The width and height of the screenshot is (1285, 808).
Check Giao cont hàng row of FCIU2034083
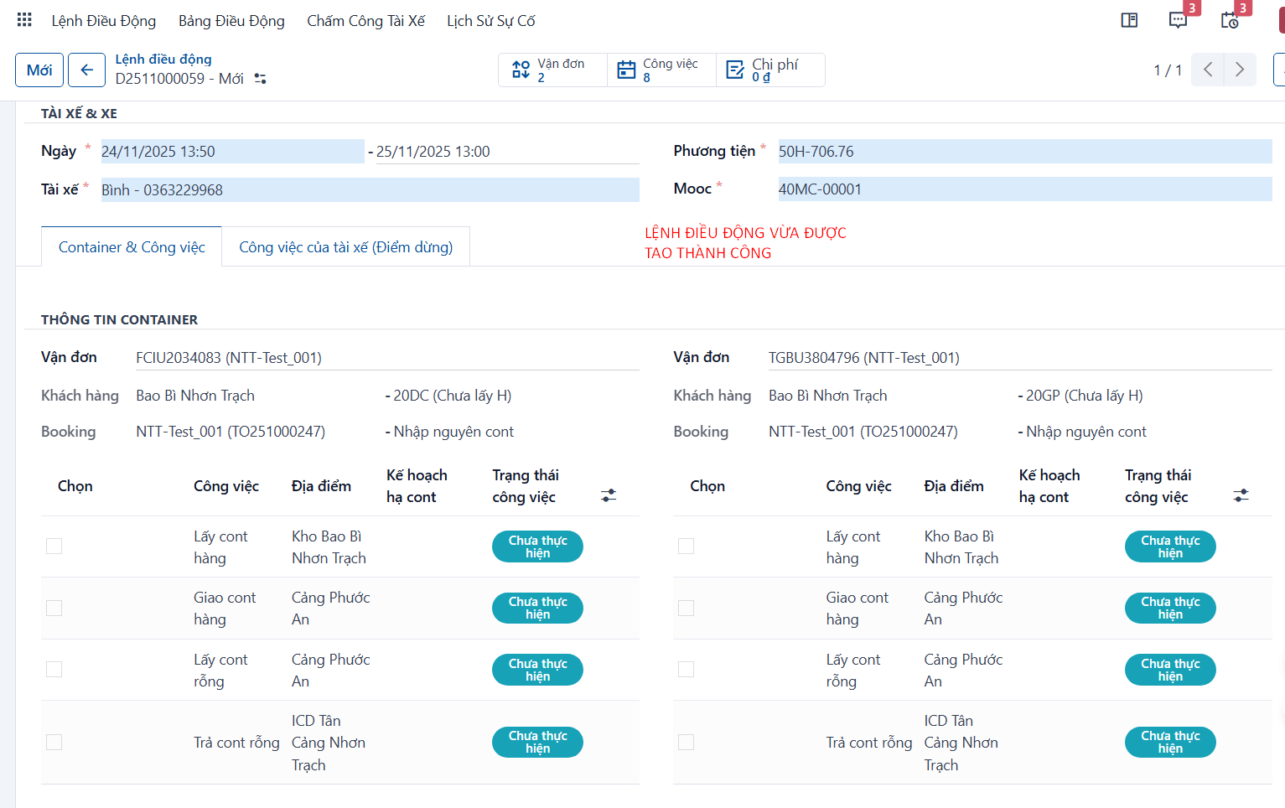(x=54, y=608)
